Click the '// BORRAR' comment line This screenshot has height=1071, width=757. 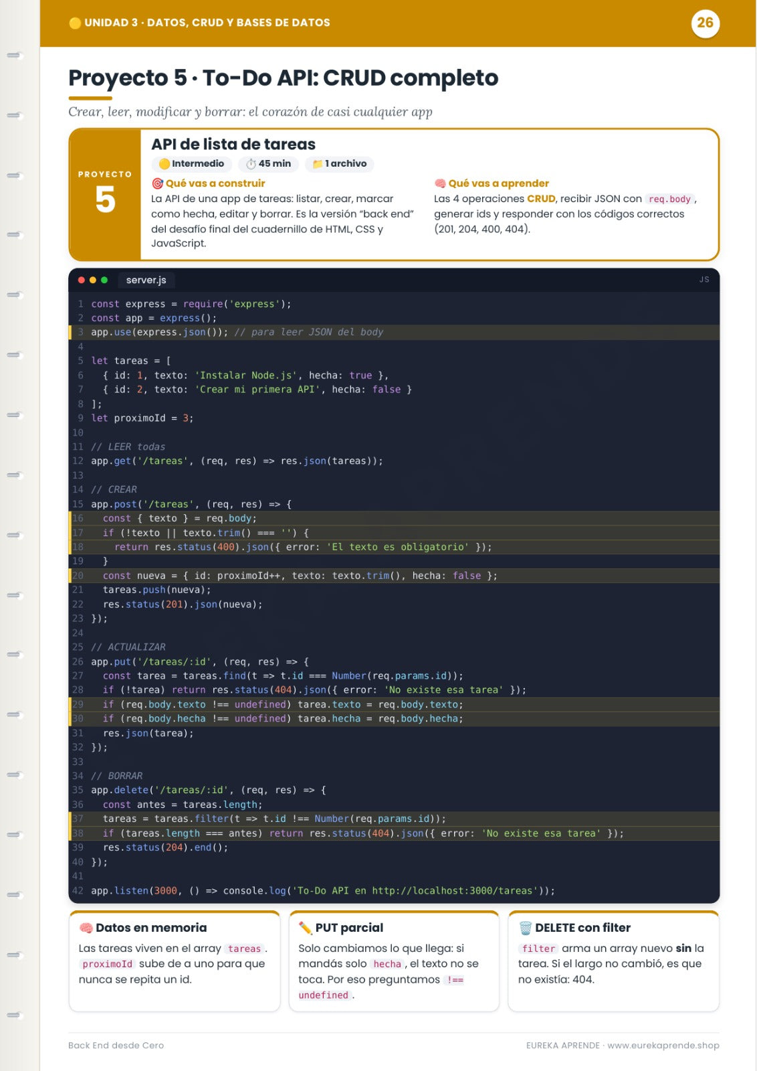tap(117, 776)
